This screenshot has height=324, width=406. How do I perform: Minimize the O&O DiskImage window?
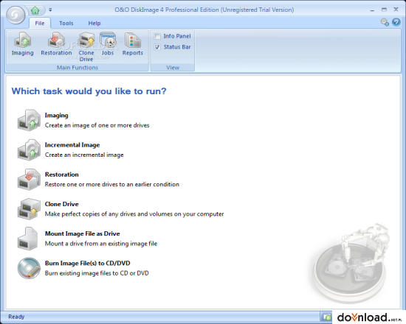(372, 10)
